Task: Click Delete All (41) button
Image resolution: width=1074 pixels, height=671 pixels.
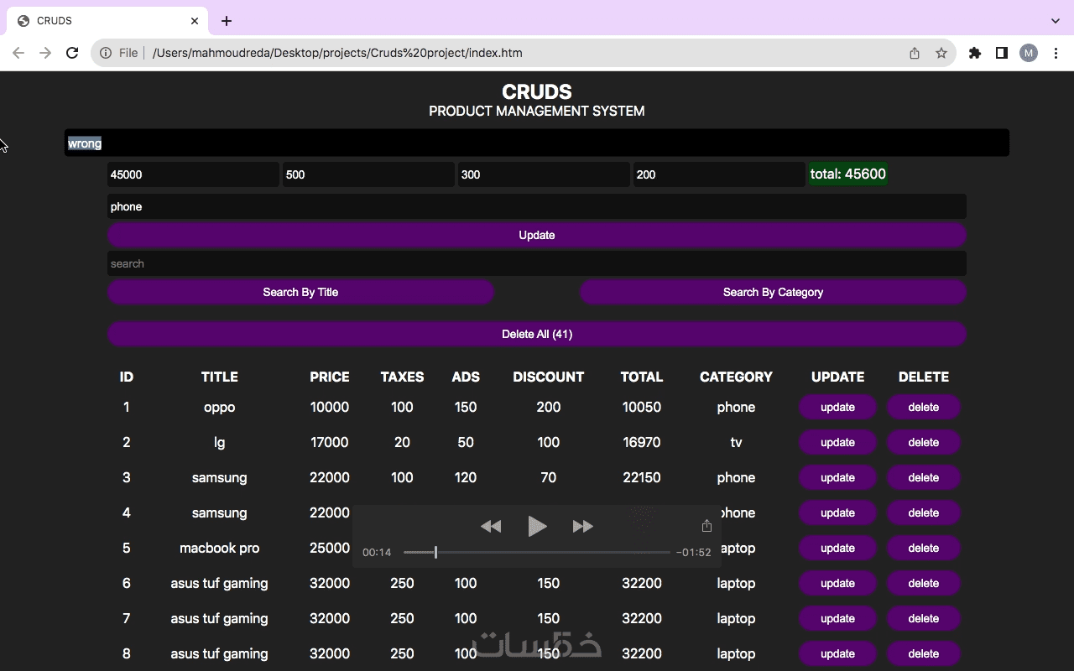Action: click(x=537, y=334)
